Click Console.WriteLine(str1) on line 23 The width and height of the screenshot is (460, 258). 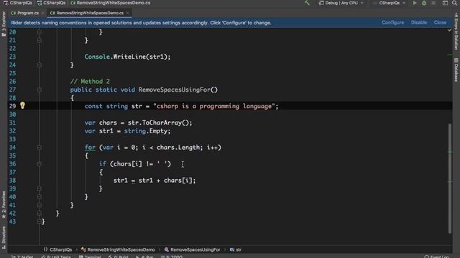127,57
